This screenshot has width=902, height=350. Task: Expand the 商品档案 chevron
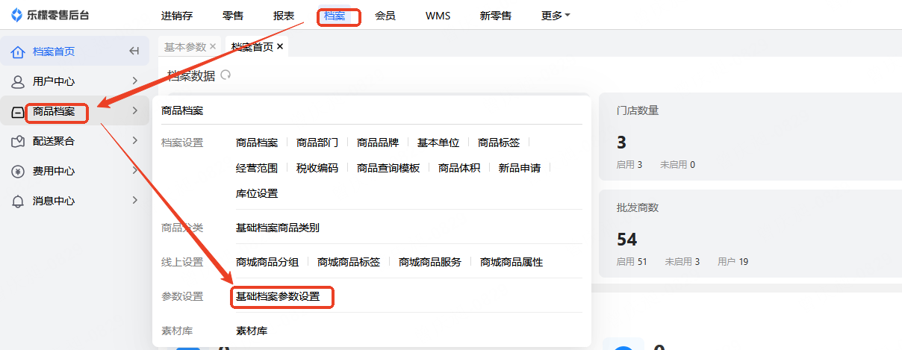pyautogui.click(x=135, y=110)
